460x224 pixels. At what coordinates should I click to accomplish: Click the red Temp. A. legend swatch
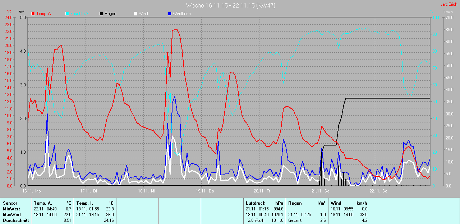pos(33,14)
